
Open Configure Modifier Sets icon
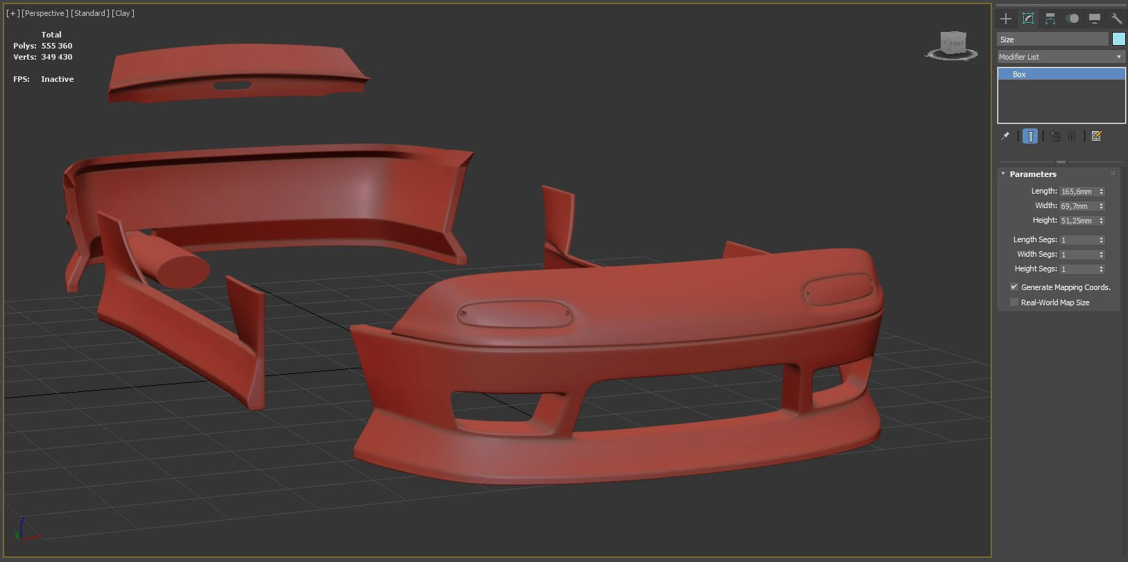pyautogui.click(x=1097, y=136)
